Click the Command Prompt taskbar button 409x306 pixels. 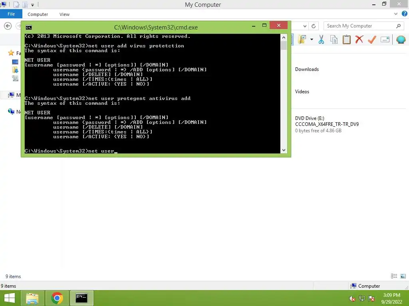coord(81,298)
